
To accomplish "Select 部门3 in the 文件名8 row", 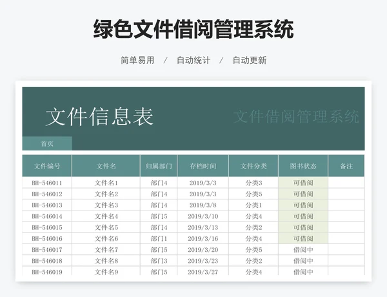I will point(159,261).
